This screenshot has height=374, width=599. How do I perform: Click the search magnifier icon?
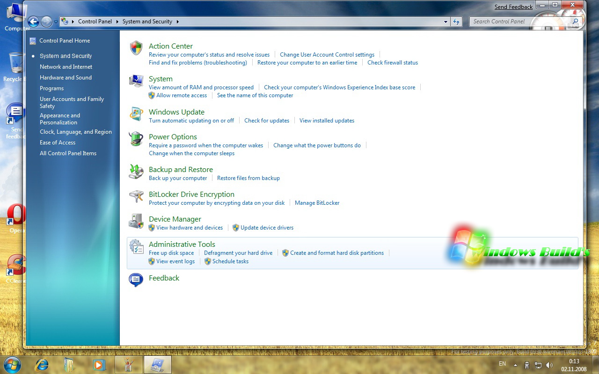point(576,22)
